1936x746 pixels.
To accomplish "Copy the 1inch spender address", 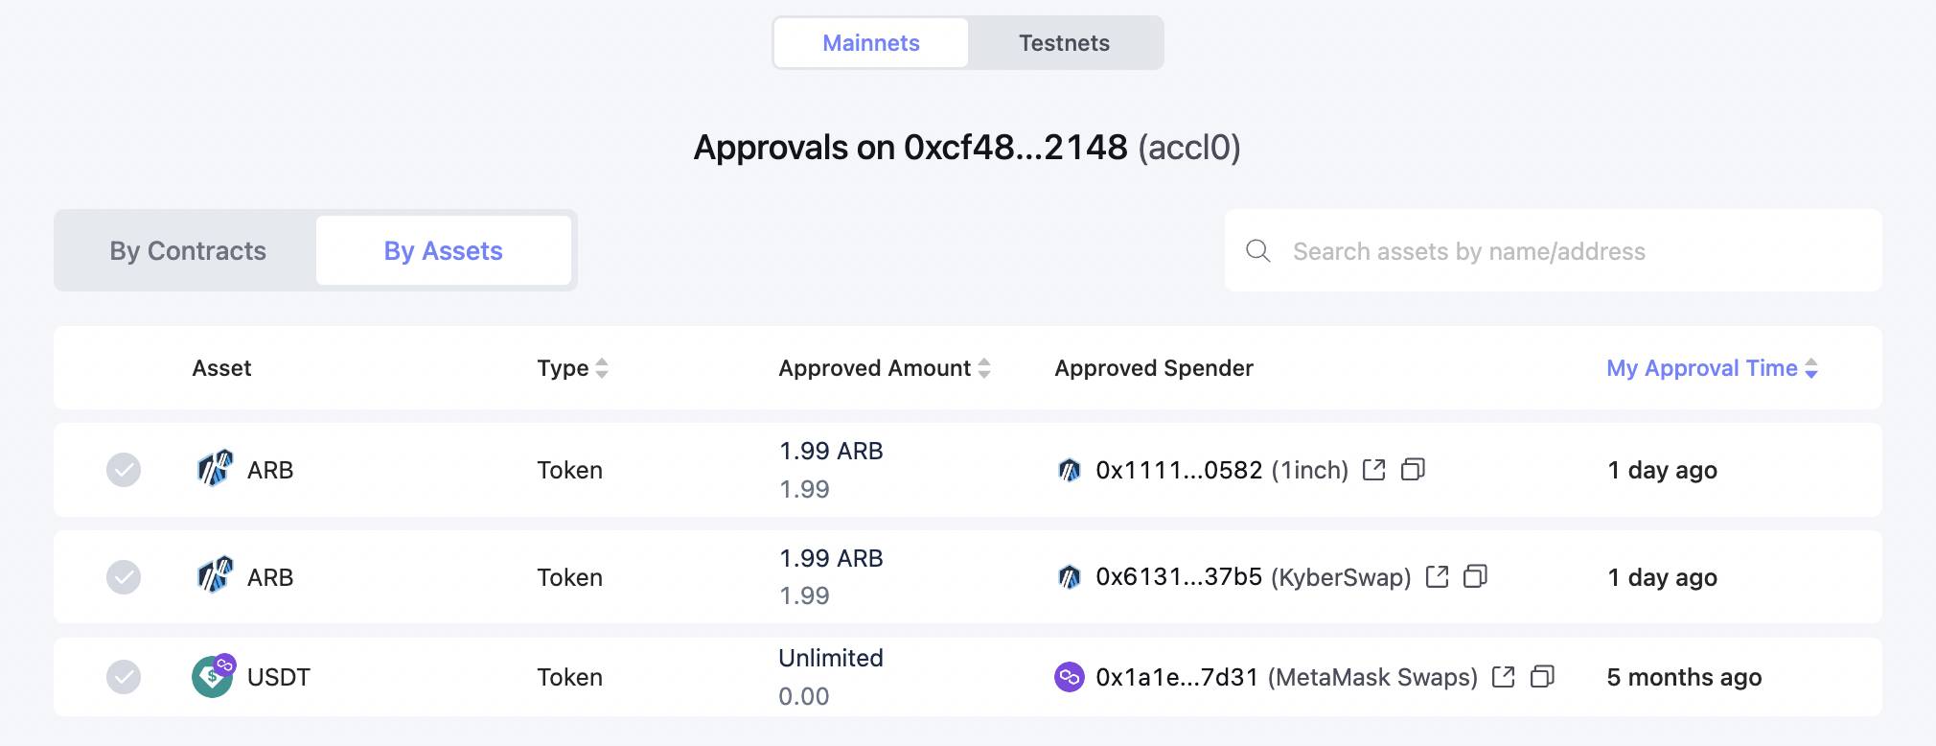I will point(1413,470).
